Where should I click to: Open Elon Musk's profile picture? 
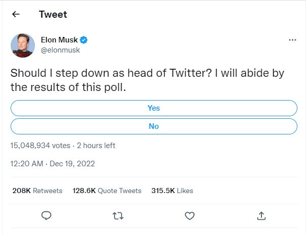pos(23,45)
